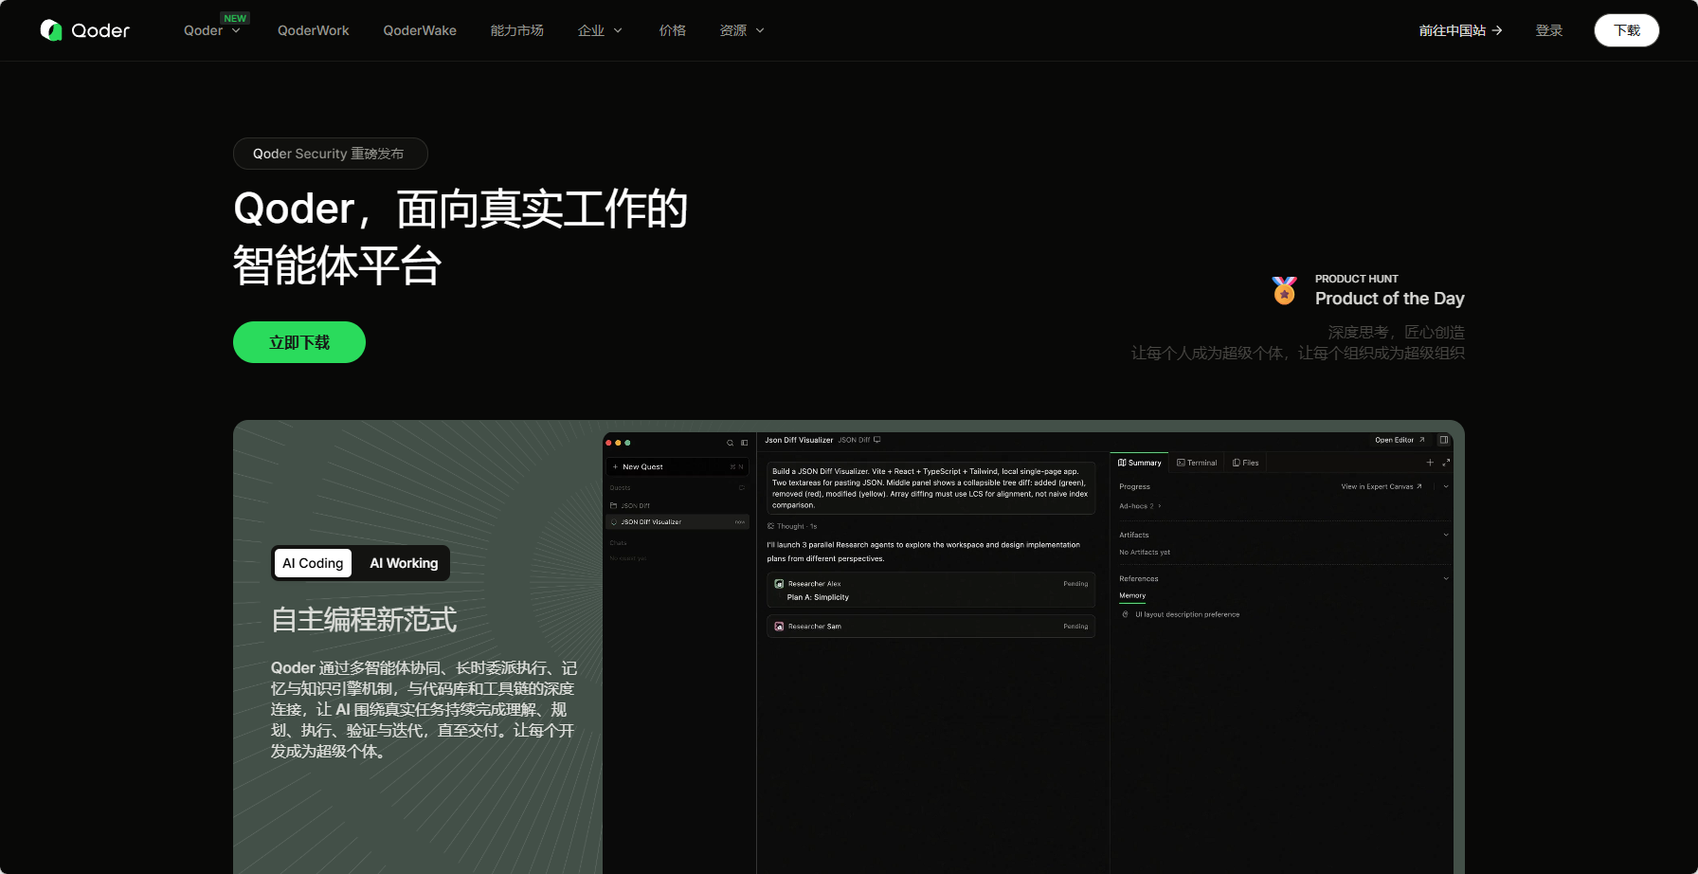Collapse the Progress section chevron
The height and width of the screenshot is (874, 1698).
point(1446,486)
